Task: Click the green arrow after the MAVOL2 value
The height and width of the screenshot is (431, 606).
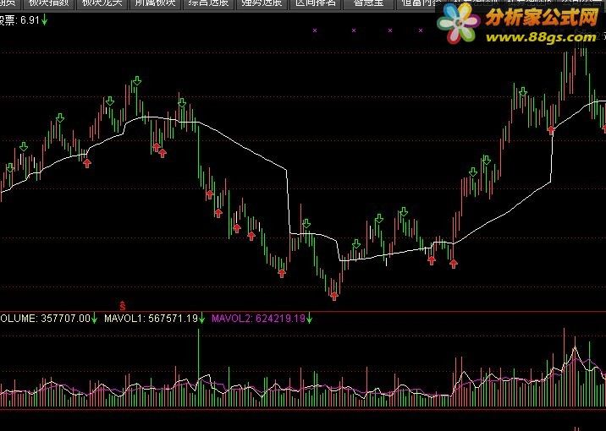Action: (309, 319)
